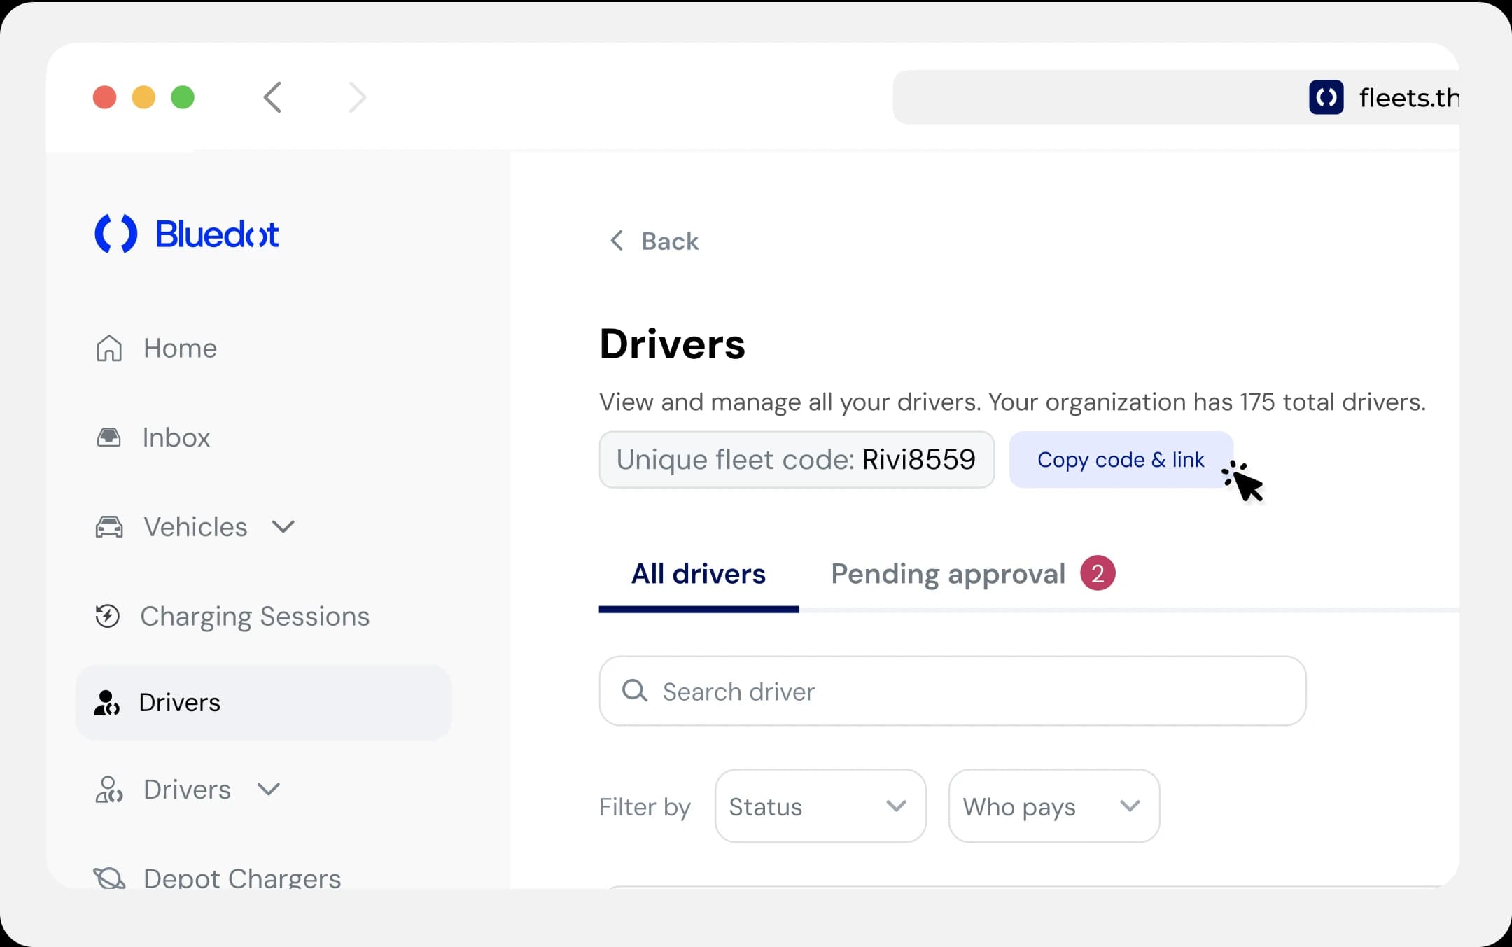This screenshot has width=1512, height=947.
Task: Click the red close window dot
Action: (104, 97)
